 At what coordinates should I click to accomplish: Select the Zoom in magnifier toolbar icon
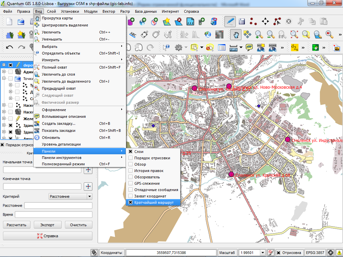(259, 34)
